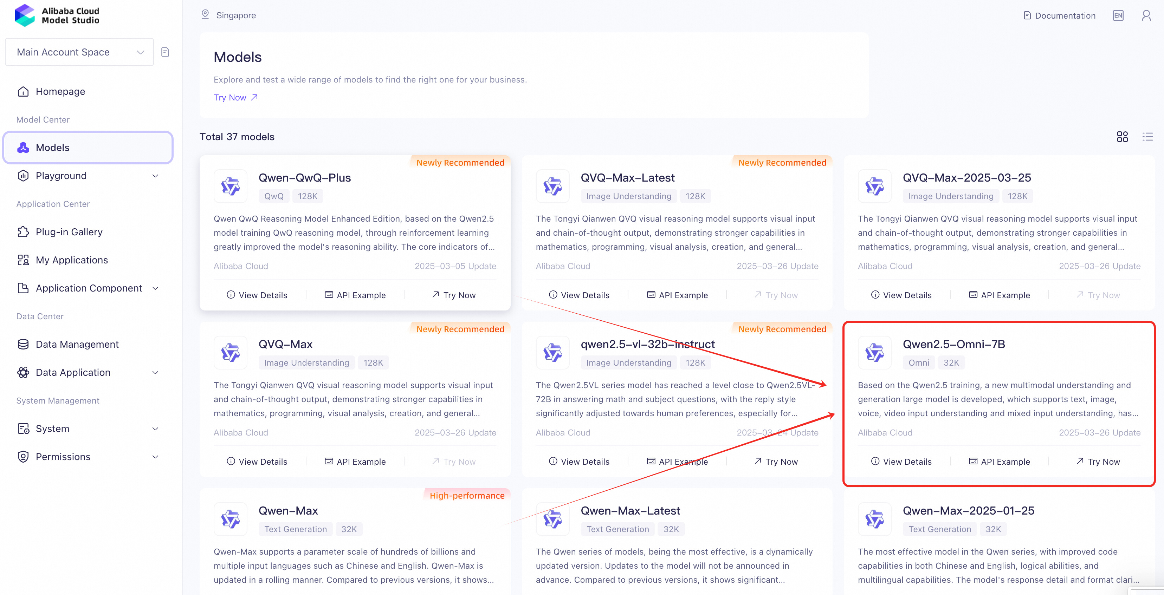Click the Data Management database icon
Screen dimensions: 1164x595
23,345
